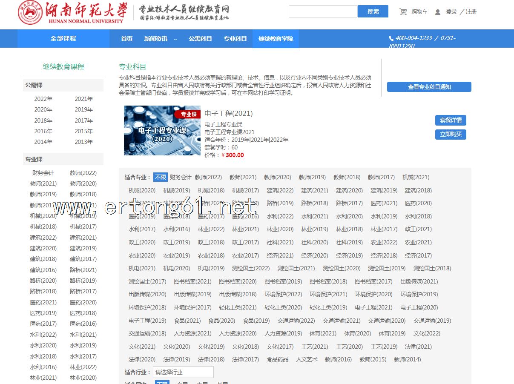Open 2022年 under 公需课 sidebar
This screenshot has width=514, height=384.
click(x=43, y=99)
